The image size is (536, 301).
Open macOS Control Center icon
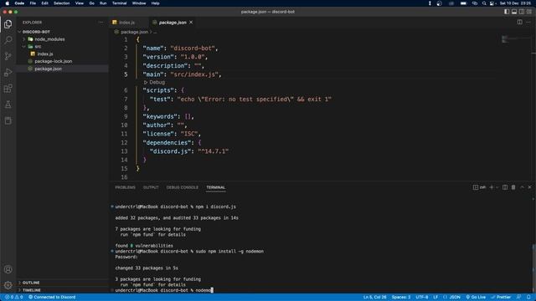pos(492,3)
